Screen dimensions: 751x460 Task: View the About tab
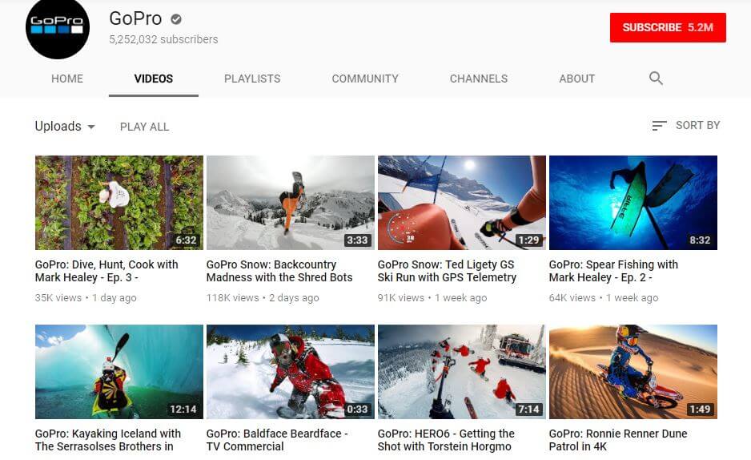[x=576, y=79]
